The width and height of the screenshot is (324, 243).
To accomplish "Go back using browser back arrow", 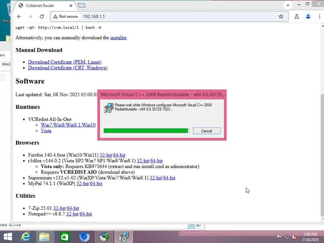I will [x=19, y=16].
